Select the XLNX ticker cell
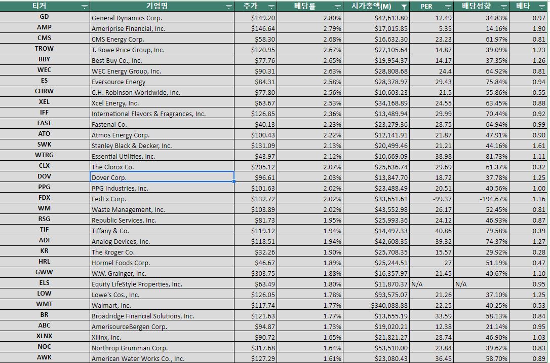550x363 pixels. [x=45, y=336]
